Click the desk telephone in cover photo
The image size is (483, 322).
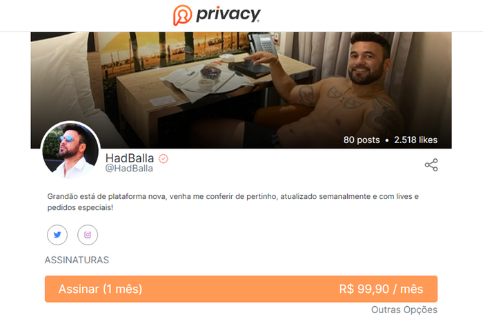(262, 43)
